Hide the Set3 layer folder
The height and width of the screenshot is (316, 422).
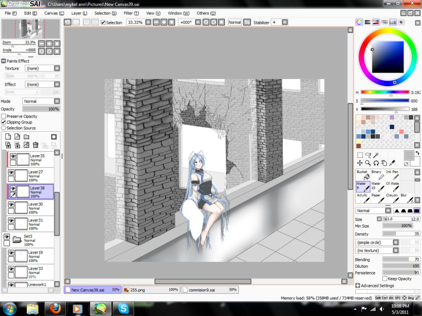coord(7,237)
